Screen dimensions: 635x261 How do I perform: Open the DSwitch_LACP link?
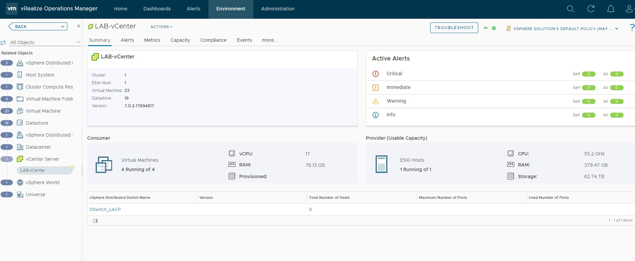tap(105, 209)
